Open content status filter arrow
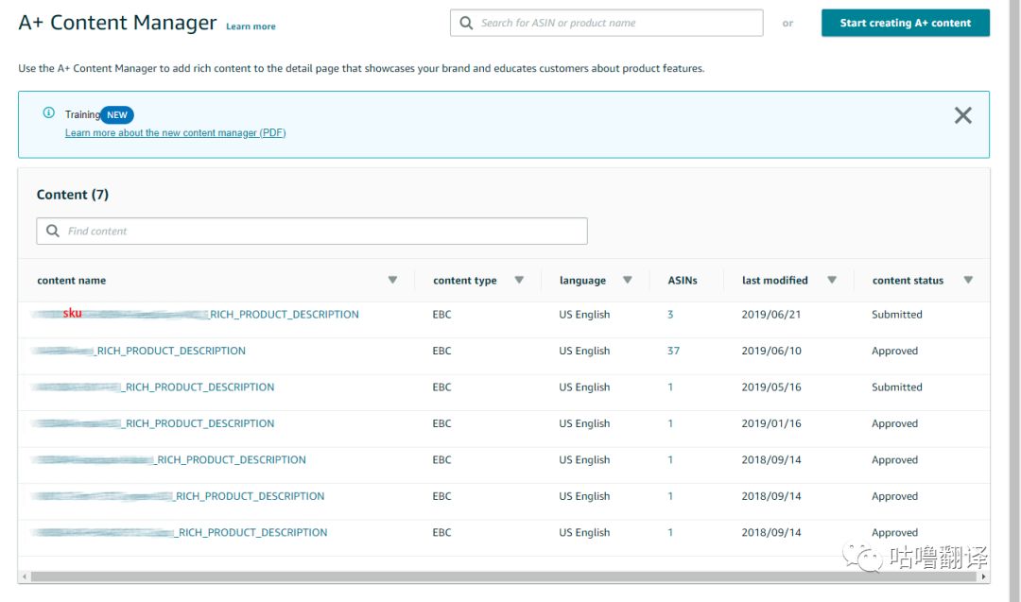Screen dimensions: 1021x602 click(968, 280)
